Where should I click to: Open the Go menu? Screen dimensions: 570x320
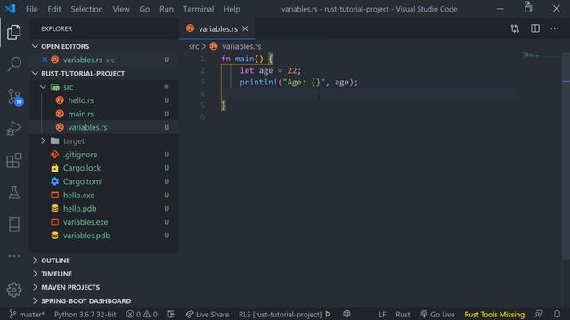144,9
